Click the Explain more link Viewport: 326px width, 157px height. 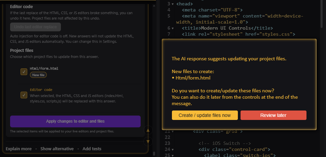click(x=19, y=149)
